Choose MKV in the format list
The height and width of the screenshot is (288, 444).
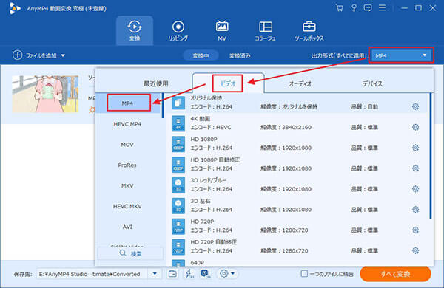[127, 185]
